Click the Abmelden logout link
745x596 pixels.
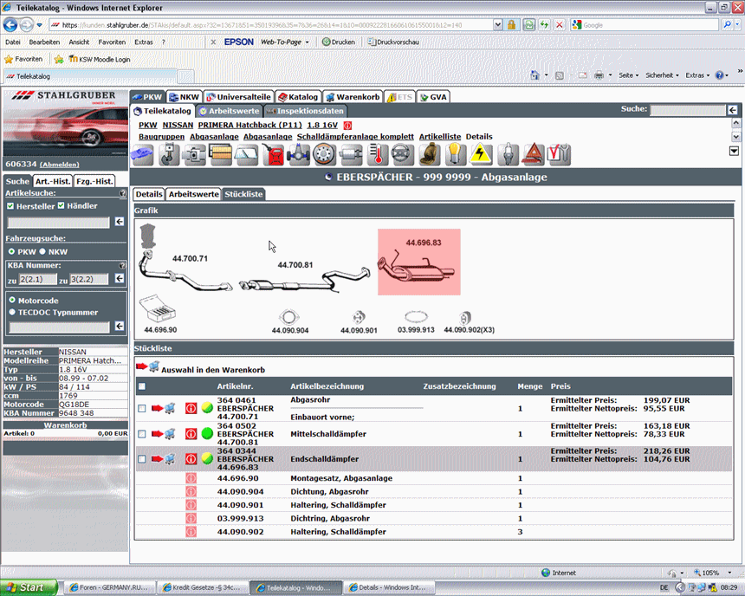click(x=60, y=165)
